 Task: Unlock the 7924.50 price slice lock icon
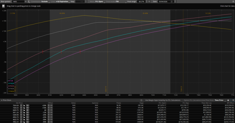[24, 105]
